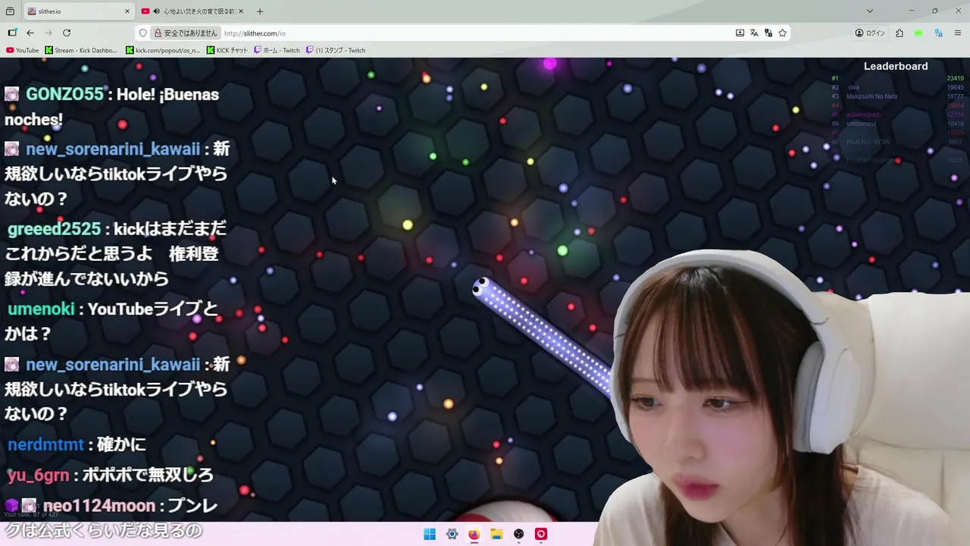Open File Explorer from the taskbar
The width and height of the screenshot is (970, 546).
(496, 534)
